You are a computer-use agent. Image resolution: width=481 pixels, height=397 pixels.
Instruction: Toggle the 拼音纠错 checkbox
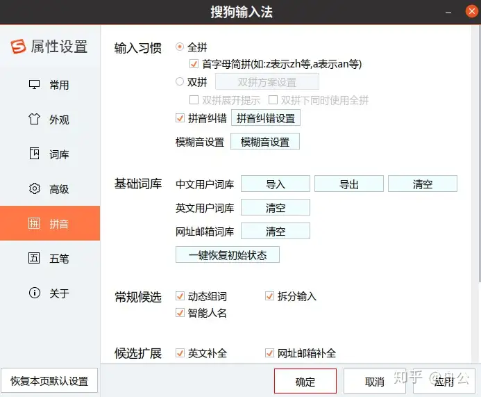click(180, 118)
